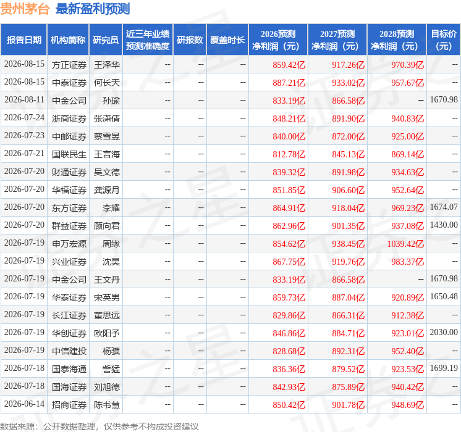Image resolution: width=461 pixels, height=432 pixels.
Task: Click target price 1430.00 for 群益证券
Action: pos(444,225)
